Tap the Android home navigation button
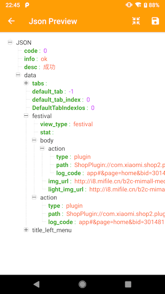This screenshot has width=165, height=294. point(82,284)
